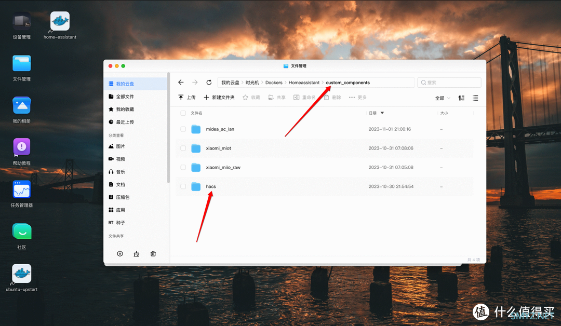Click the refresh icon in navigation bar
Screen dimensions: 561x326
pos(209,83)
